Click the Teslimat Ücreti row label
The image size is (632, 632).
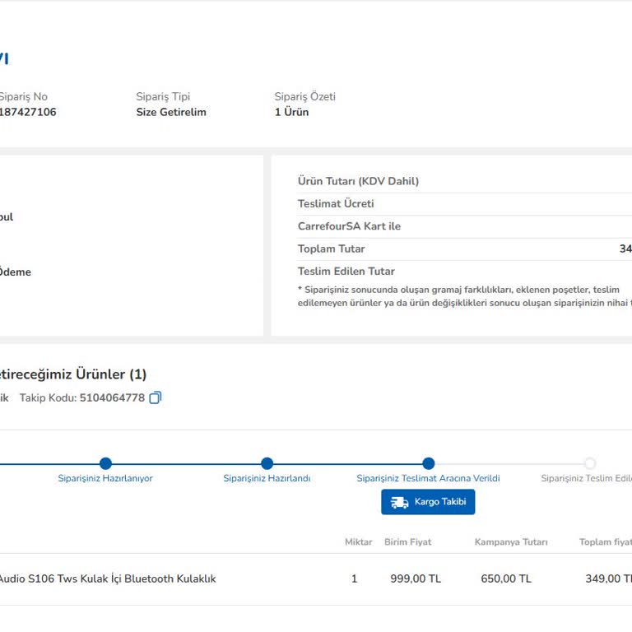(336, 203)
